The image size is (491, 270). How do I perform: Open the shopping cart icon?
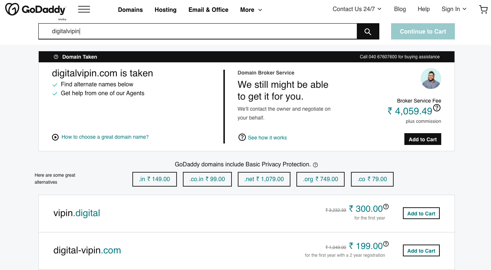click(483, 9)
